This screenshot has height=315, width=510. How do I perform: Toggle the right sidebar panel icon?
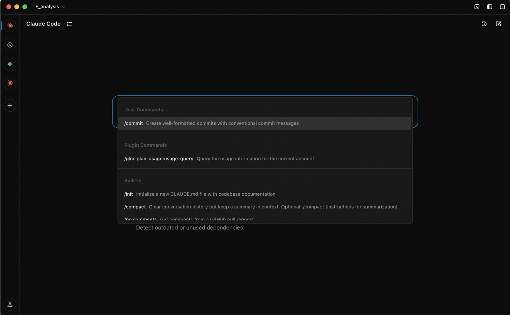pos(502,7)
